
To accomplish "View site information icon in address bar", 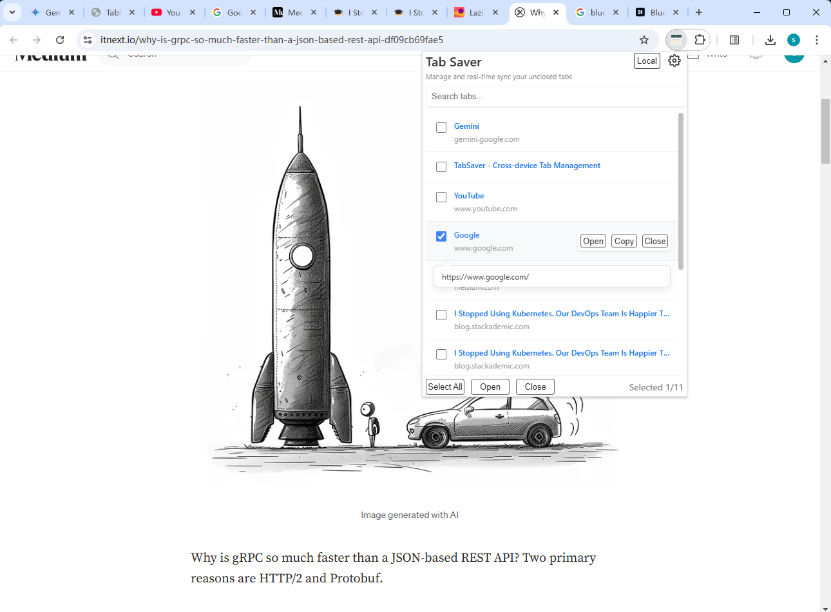I will click(x=88, y=40).
